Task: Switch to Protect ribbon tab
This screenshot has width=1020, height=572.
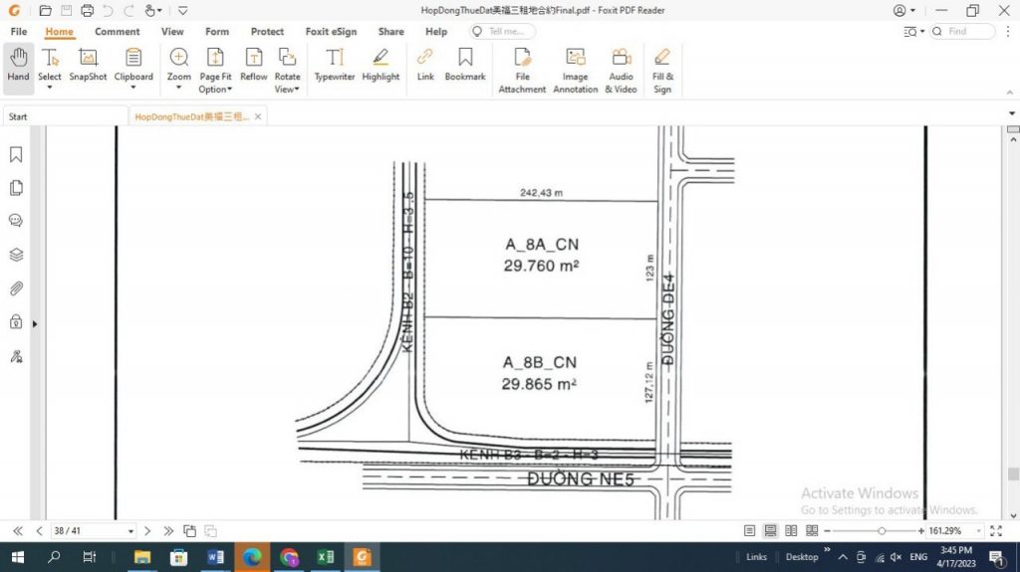Action: [x=267, y=31]
